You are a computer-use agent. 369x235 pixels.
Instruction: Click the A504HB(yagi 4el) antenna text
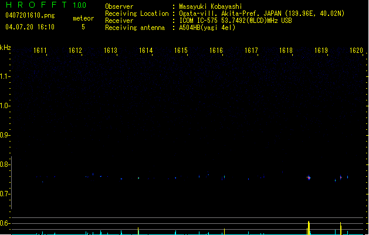click(207, 28)
